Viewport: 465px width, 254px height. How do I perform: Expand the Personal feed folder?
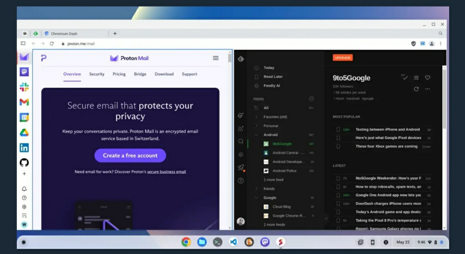pos(257,126)
